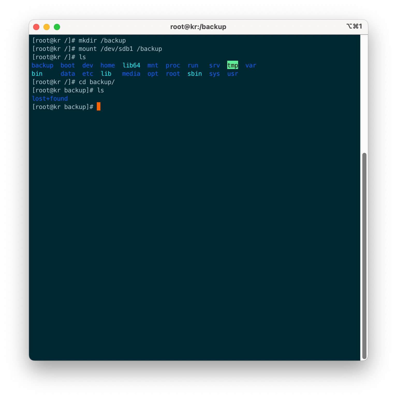
Task: Click the 'dev' directory name
Action: 88,65
